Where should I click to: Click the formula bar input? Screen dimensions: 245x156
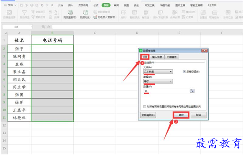(147, 27)
